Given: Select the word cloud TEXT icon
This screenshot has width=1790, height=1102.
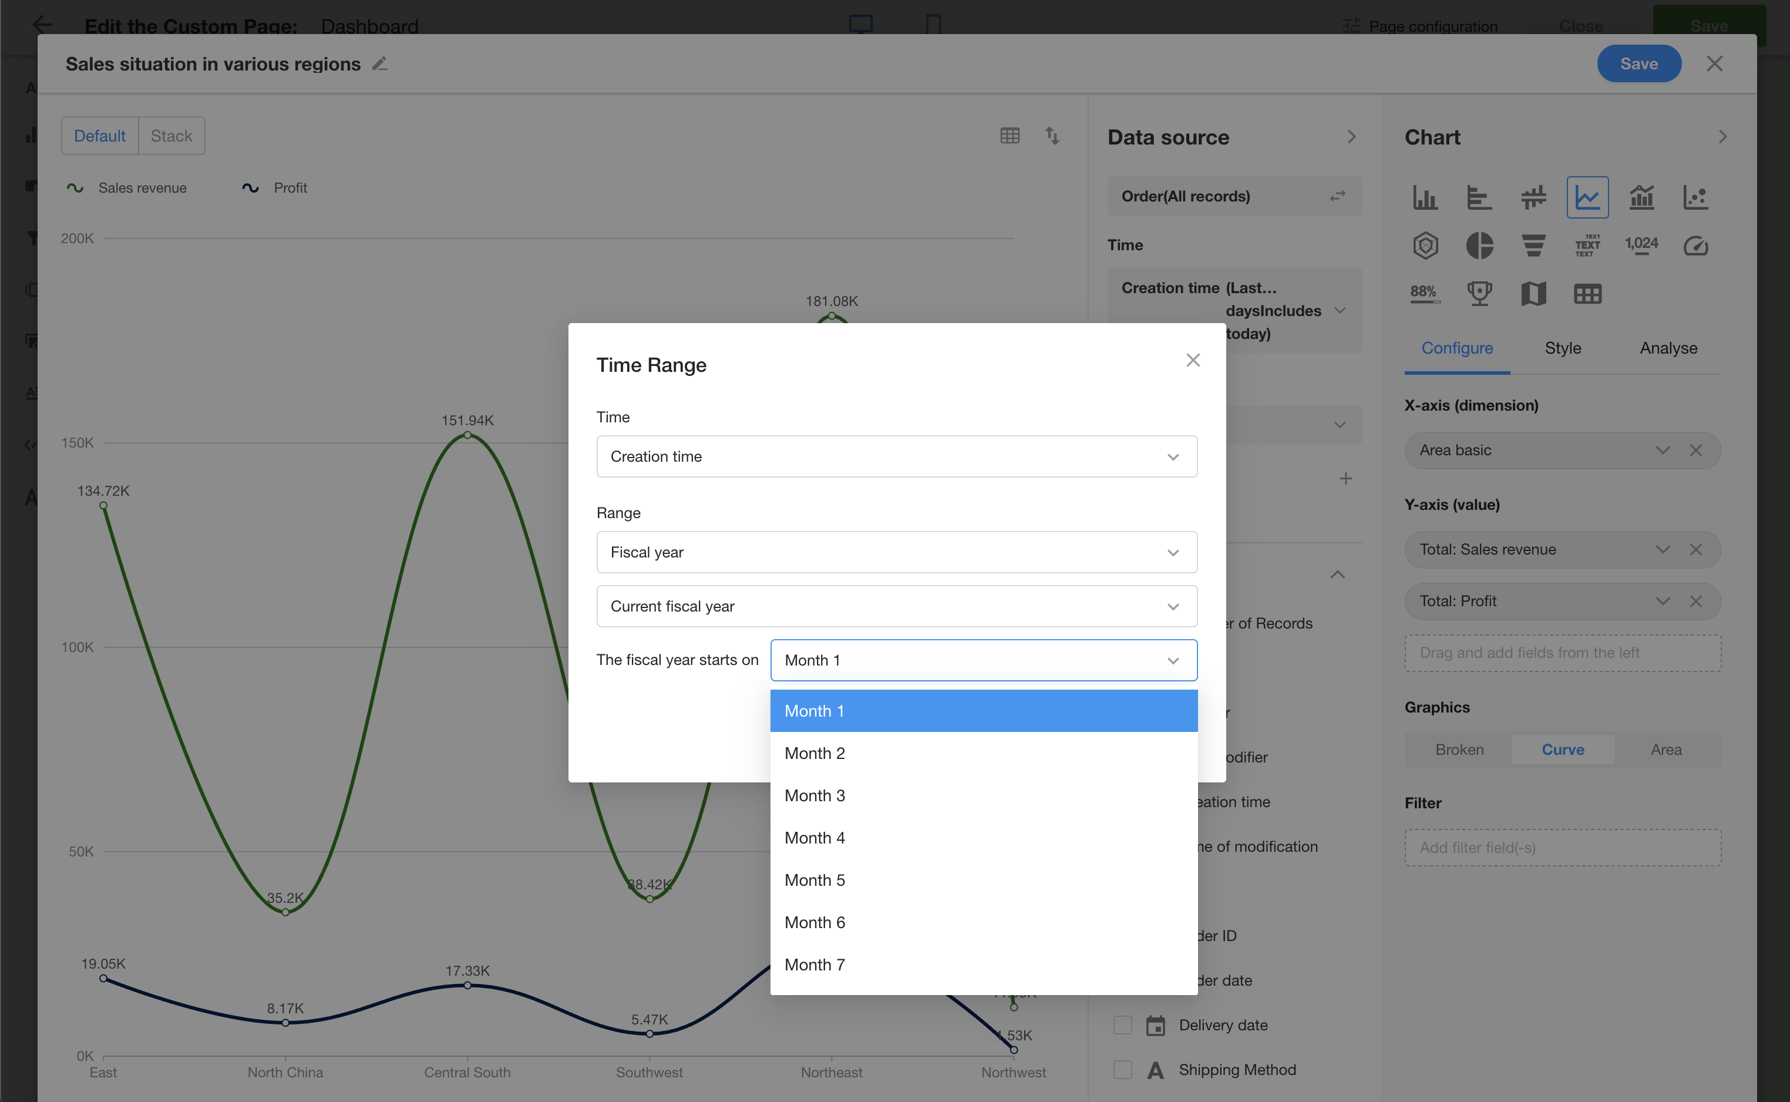Looking at the screenshot, I should click(1587, 246).
